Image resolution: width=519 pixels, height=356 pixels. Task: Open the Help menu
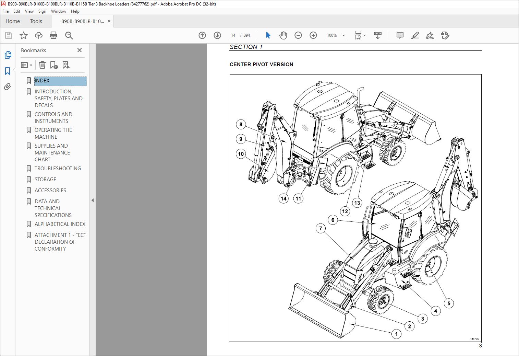[x=75, y=11]
